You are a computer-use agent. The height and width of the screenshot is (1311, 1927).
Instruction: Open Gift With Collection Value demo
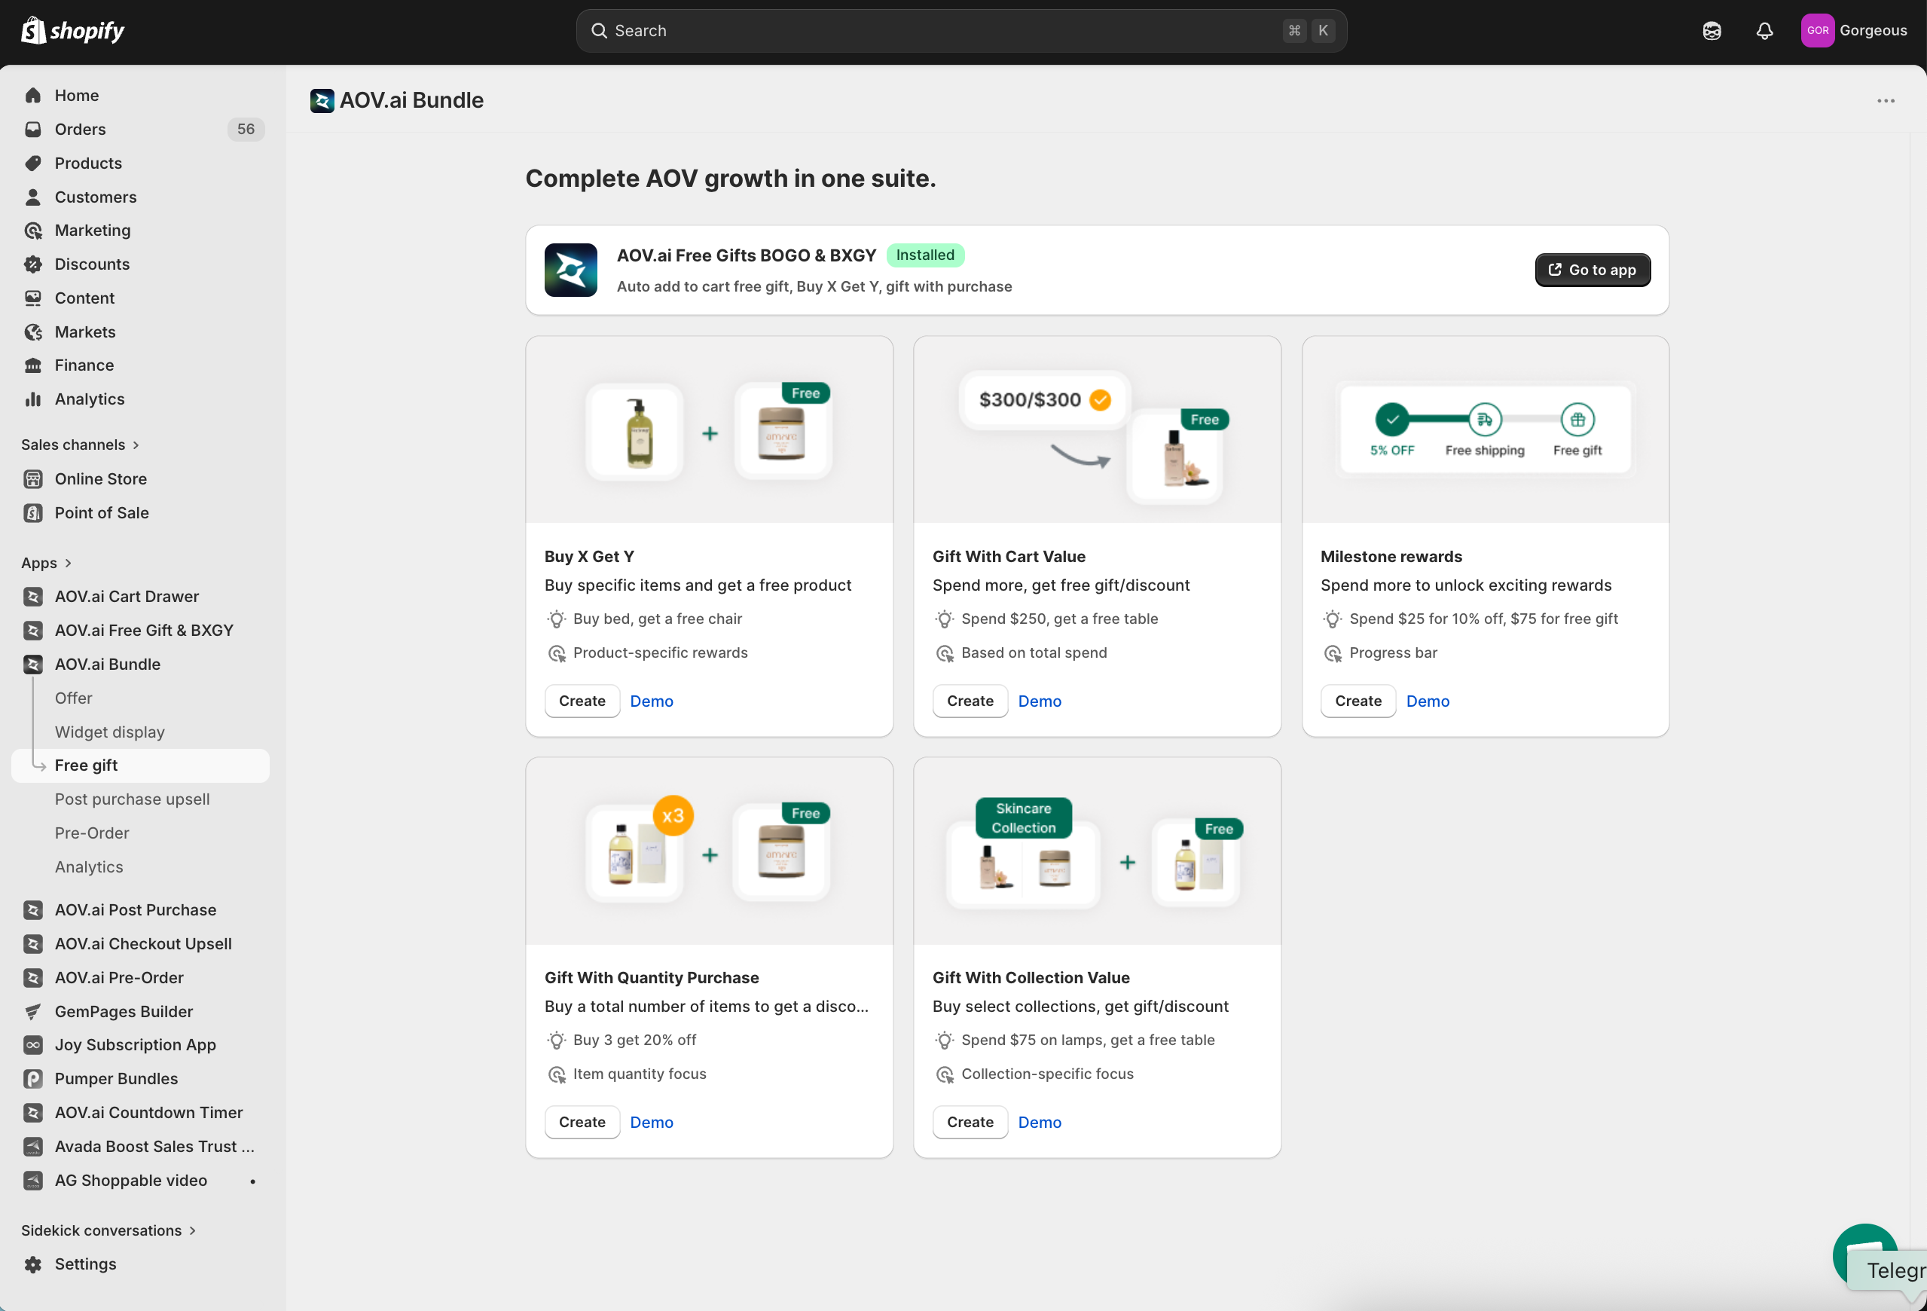tap(1040, 1123)
